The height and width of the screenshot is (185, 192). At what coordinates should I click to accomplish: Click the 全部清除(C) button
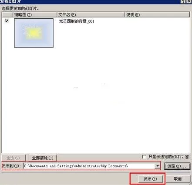coord(43,158)
